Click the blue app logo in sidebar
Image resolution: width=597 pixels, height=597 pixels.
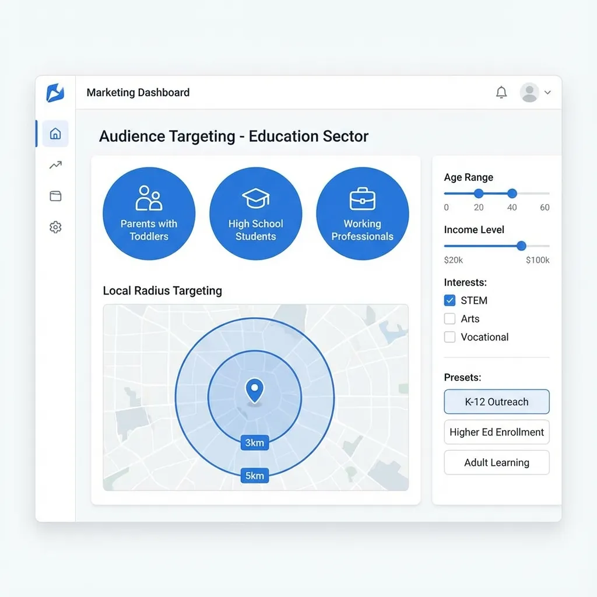pyautogui.click(x=55, y=93)
